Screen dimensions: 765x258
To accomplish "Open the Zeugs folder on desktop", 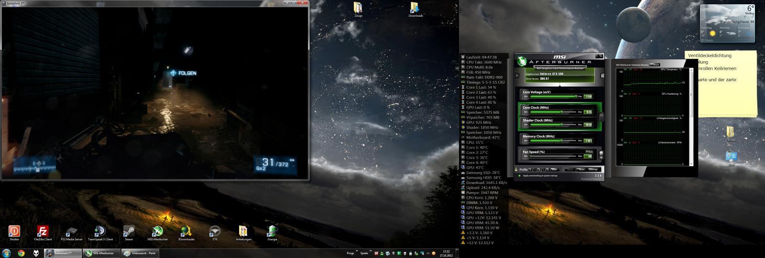I will coord(359,8).
